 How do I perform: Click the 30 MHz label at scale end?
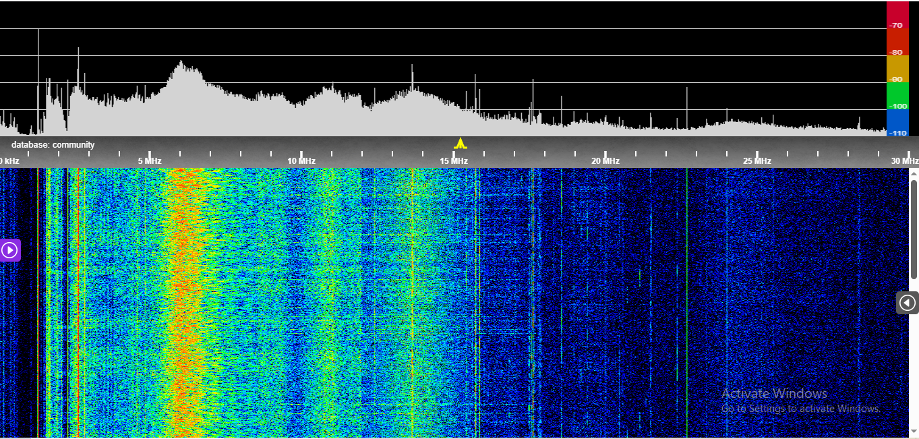tap(904, 161)
